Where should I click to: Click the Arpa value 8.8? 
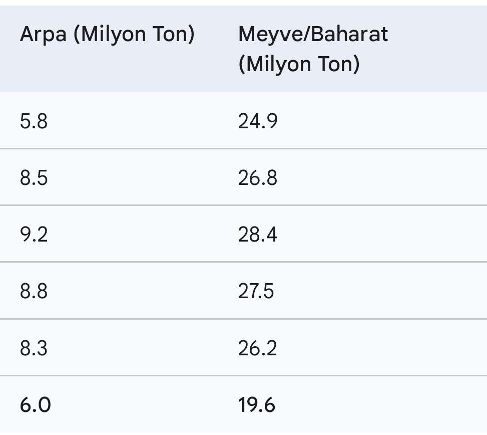coord(34,291)
